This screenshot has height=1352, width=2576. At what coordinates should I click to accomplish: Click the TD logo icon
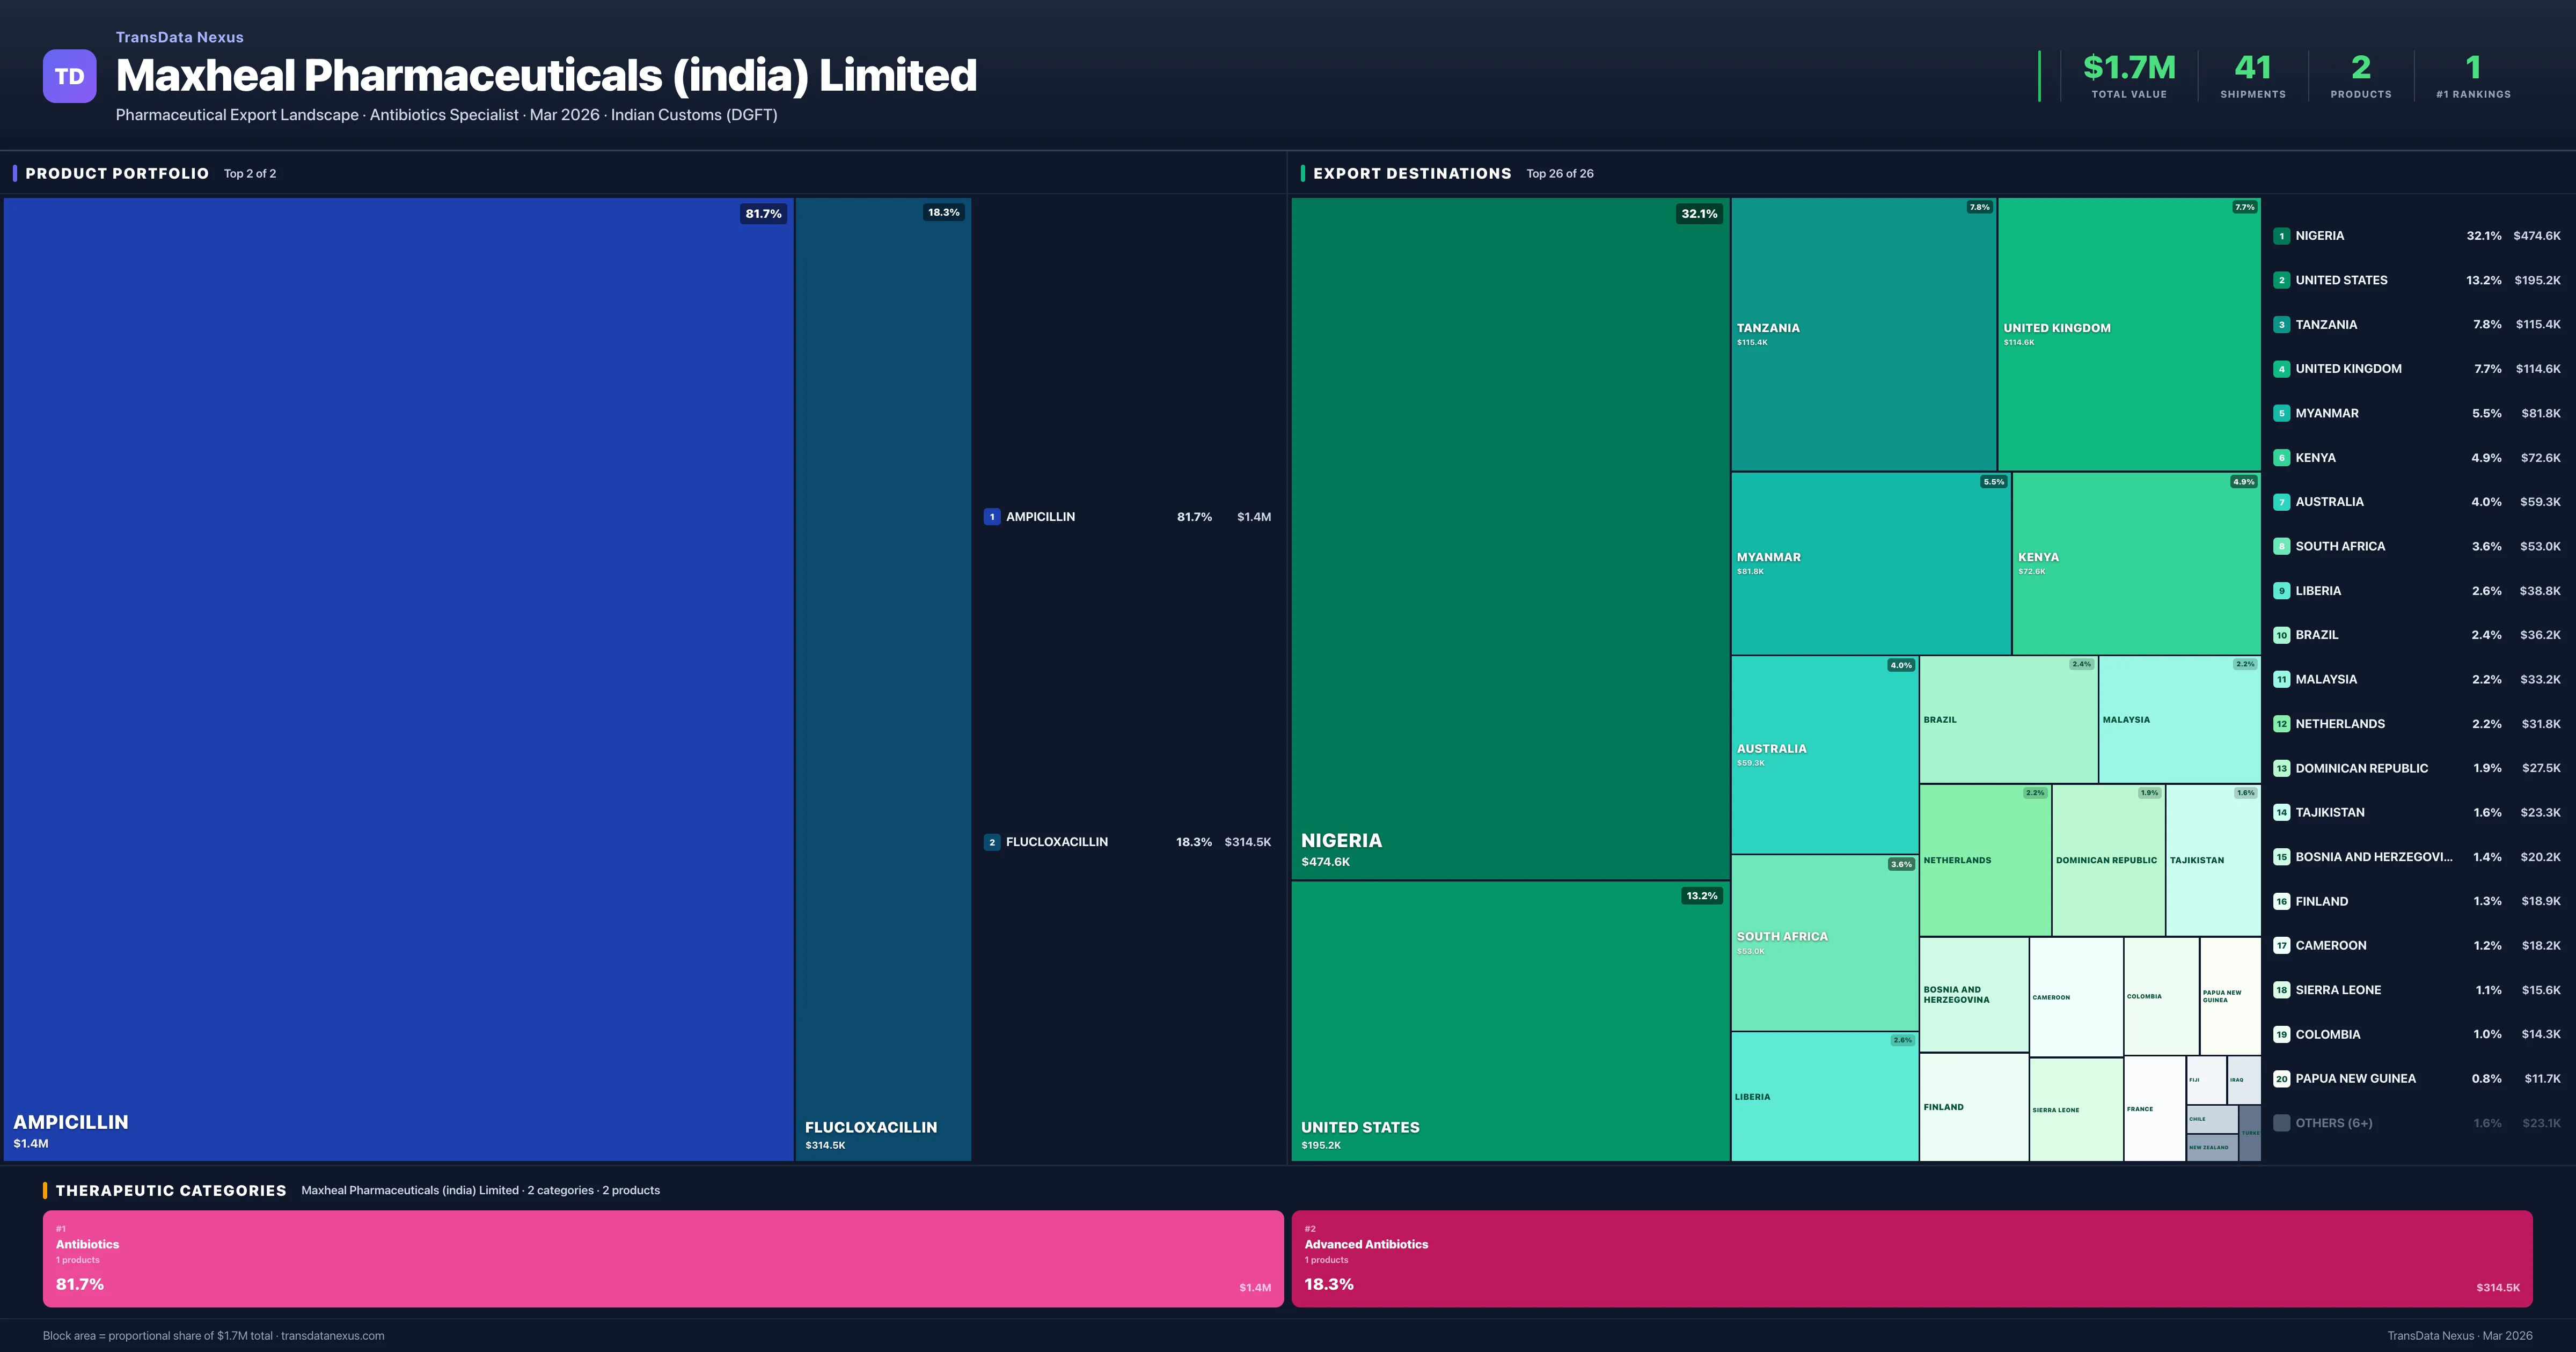(x=69, y=76)
